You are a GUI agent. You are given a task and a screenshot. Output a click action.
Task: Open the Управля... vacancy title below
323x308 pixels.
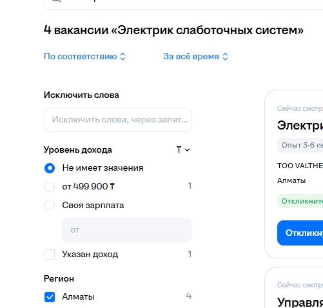point(300,302)
